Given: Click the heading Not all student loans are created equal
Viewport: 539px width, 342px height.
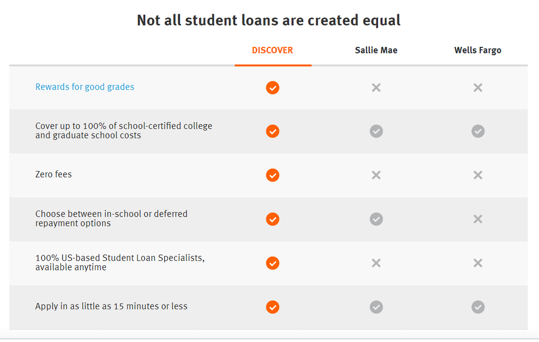Looking at the screenshot, I should [x=269, y=20].
